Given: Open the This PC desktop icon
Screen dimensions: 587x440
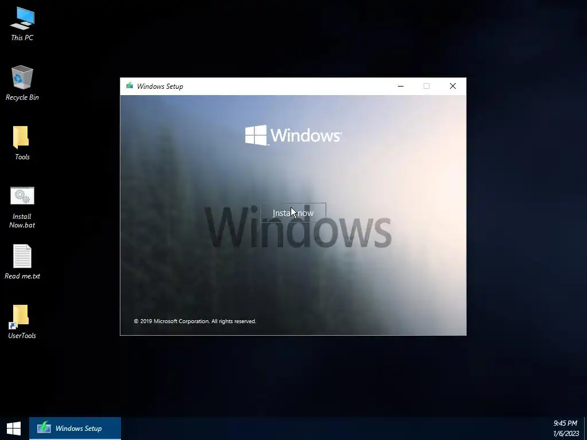Looking at the screenshot, I should click(x=22, y=24).
